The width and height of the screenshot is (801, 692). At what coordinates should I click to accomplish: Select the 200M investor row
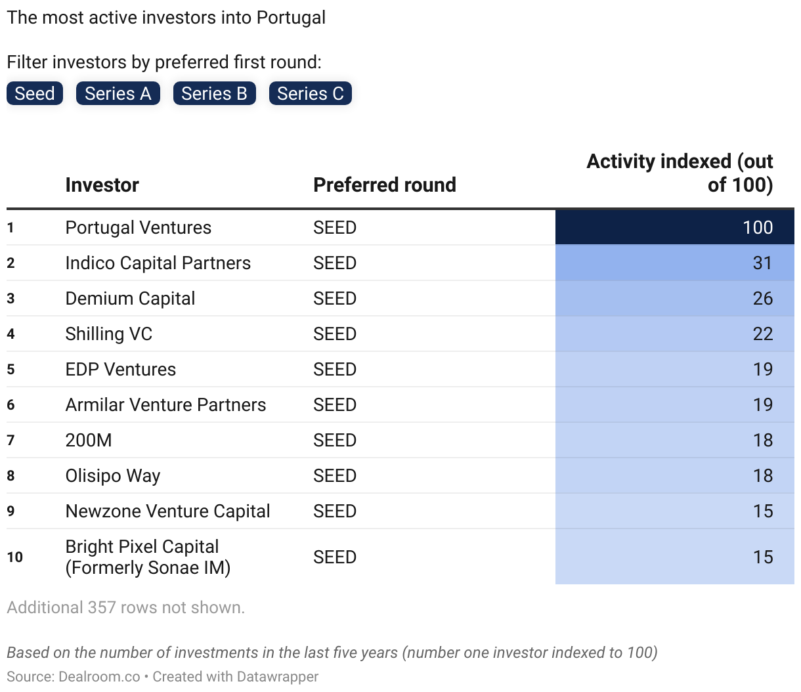pyautogui.click(x=89, y=441)
